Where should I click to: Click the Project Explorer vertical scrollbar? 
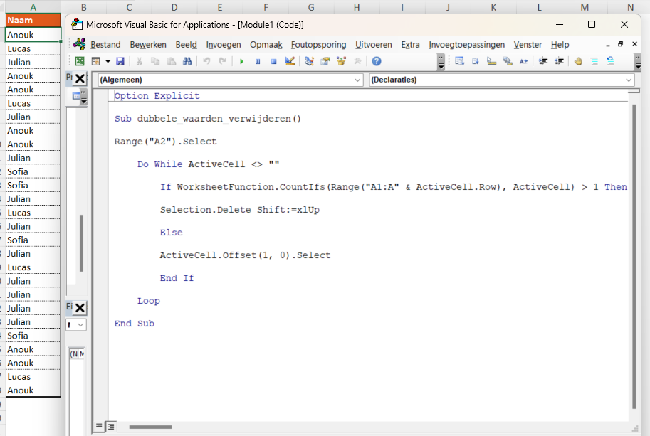pos(82,243)
